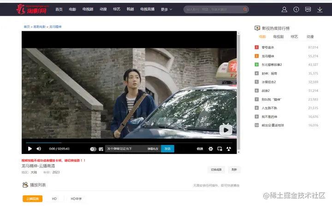This screenshot has width=332, height=206.
Task: Open 零号追杀 in ranking list
Action: [267, 47]
